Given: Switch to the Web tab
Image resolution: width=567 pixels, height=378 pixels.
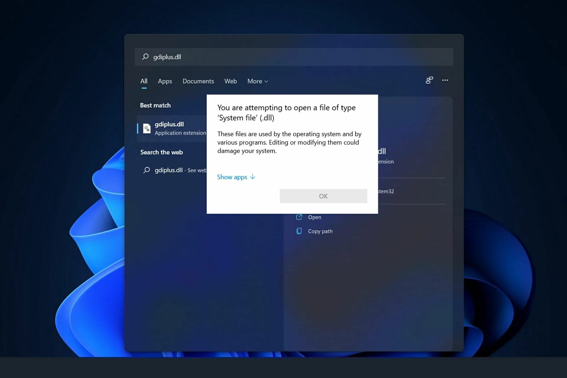Looking at the screenshot, I should point(231,81).
